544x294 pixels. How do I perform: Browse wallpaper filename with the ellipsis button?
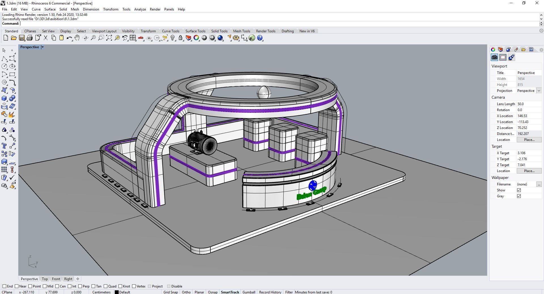[x=539, y=184]
